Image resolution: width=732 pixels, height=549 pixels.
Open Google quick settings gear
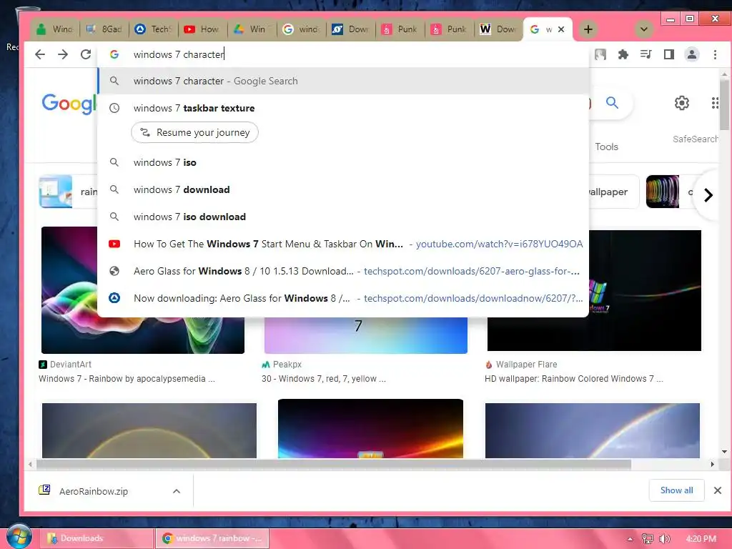[681, 103]
